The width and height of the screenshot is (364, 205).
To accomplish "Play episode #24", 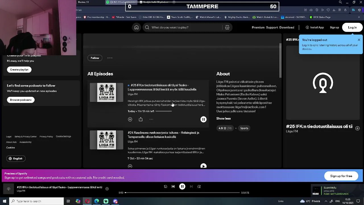I will click(203, 166).
